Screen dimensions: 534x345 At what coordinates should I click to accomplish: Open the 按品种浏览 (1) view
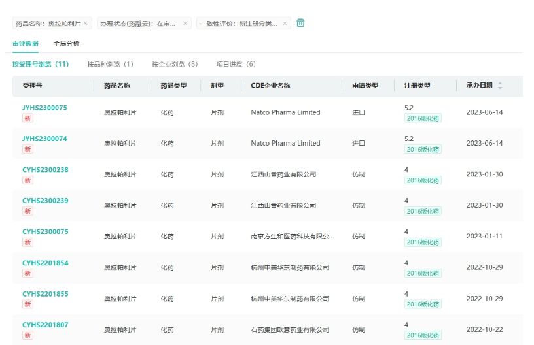pos(110,64)
